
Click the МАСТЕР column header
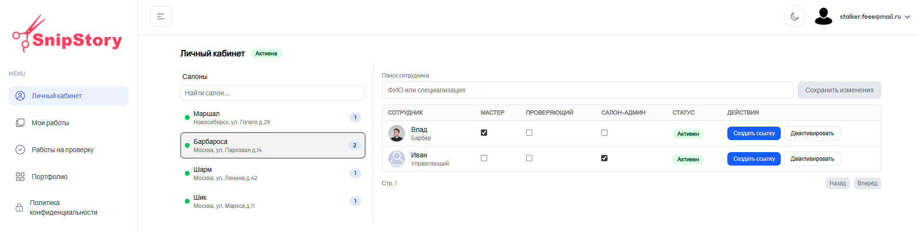coord(492,113)
